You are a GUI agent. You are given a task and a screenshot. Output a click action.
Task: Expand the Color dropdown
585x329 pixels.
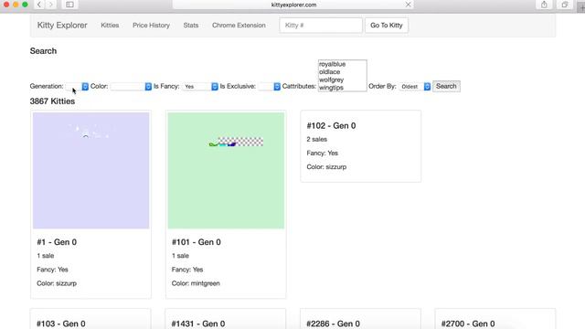coord(131,86)
